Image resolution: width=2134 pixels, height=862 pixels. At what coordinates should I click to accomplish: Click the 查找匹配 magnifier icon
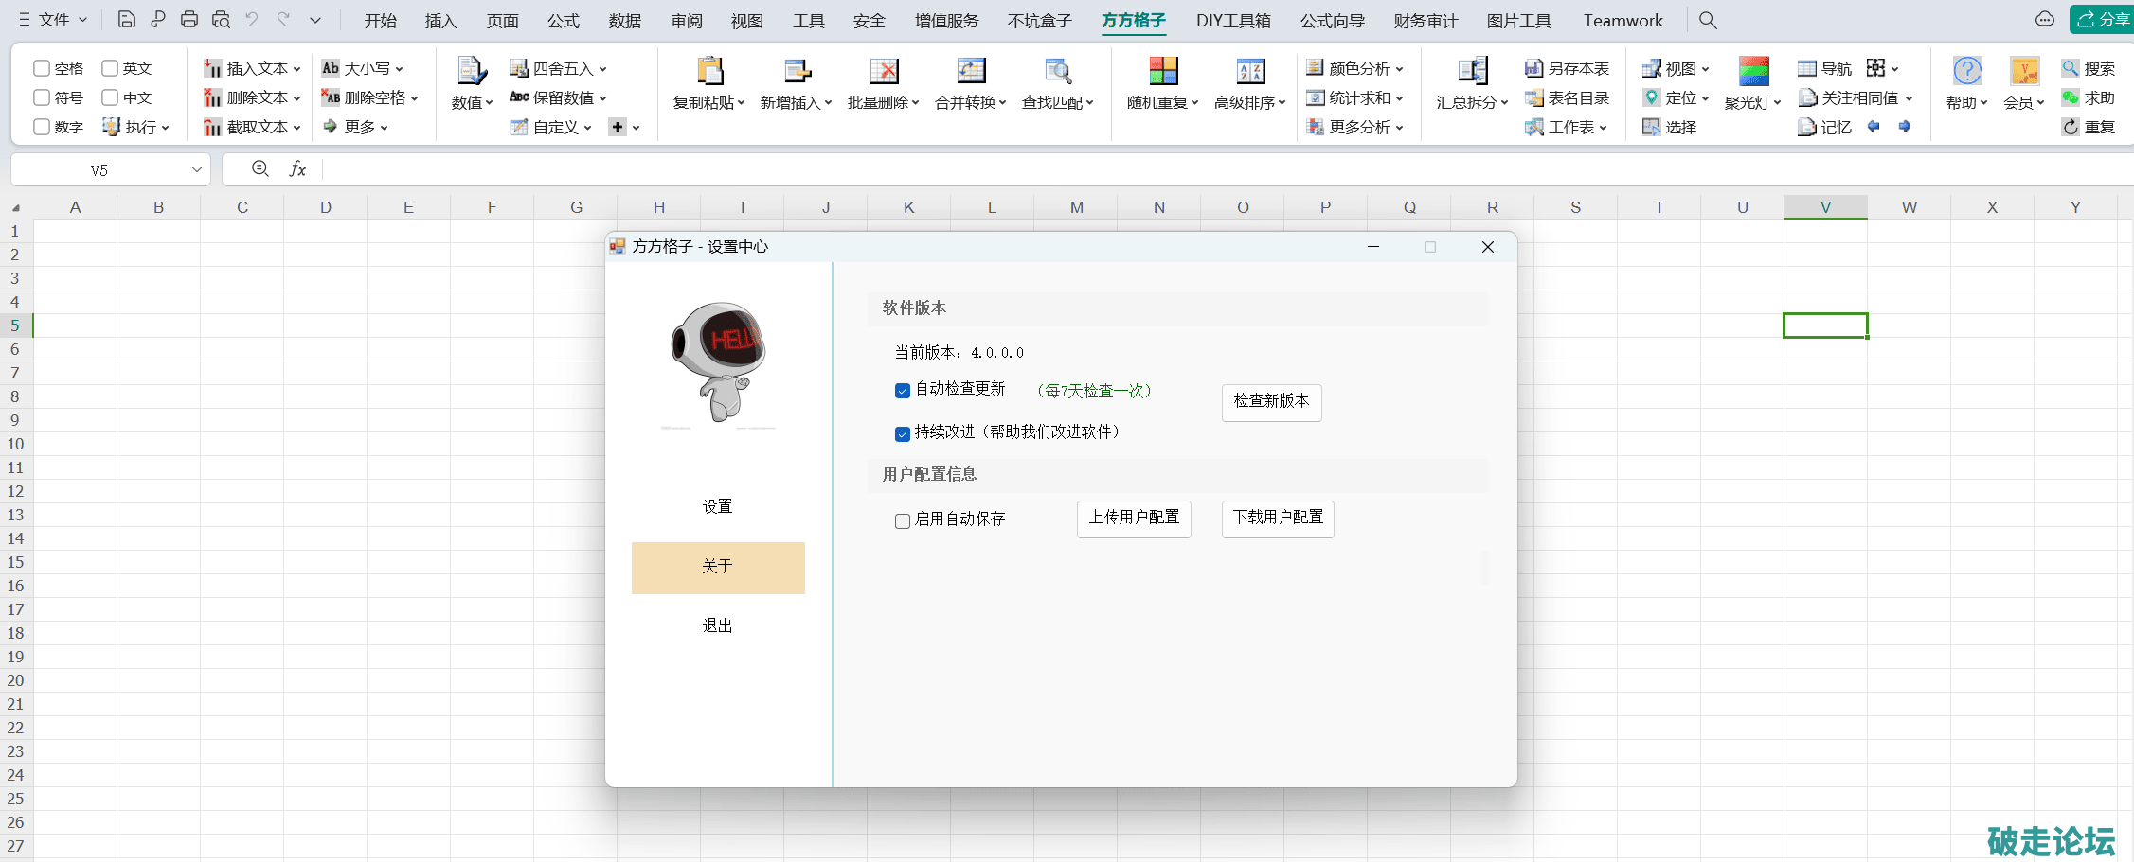point(1058,72)
